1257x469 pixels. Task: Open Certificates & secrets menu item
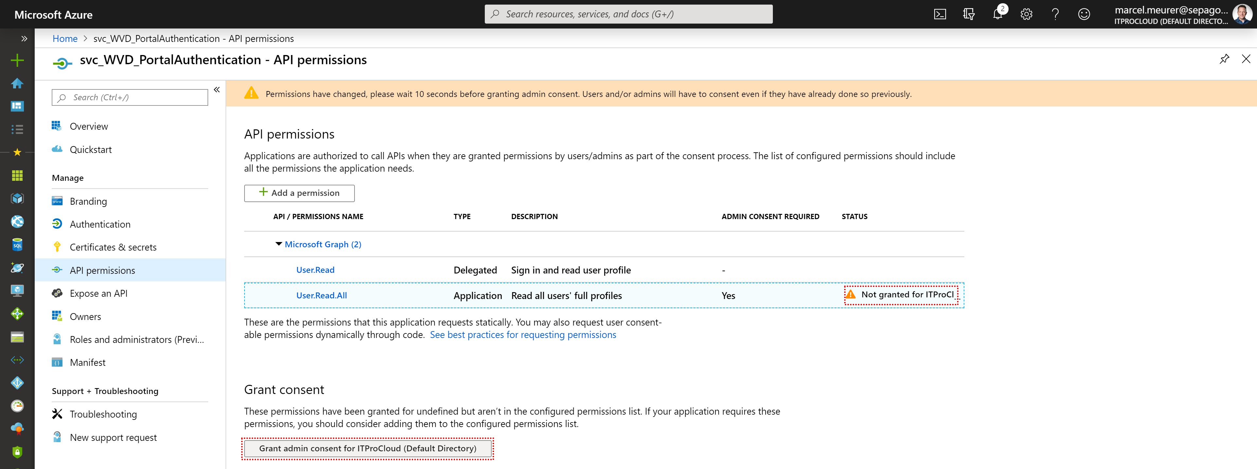113,247
